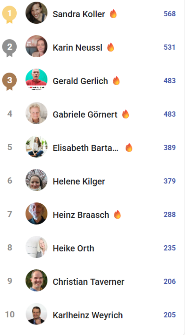Open Gerald Gerlich's avatar photo
185x335 pixels.
click(36, 80)
